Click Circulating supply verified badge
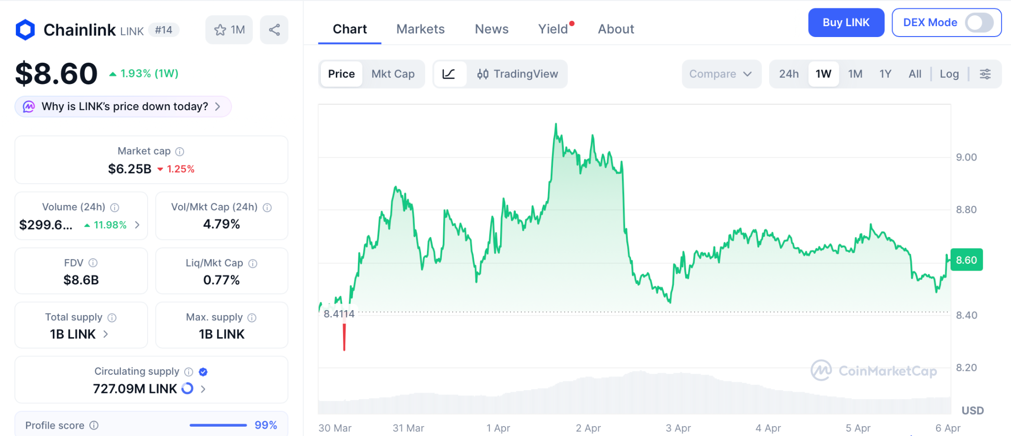The image size is (1011, 436). 203,372
